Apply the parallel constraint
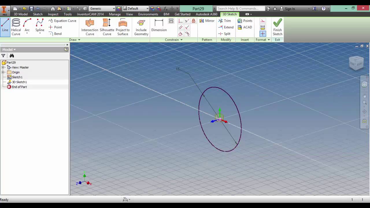Screen dimensions: 370x208 [180, 27]
